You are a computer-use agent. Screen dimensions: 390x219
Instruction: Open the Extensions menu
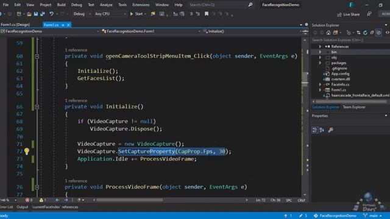pos(141,5)
